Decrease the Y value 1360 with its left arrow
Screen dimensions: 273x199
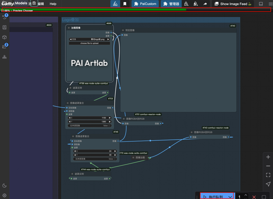(x=70, y=122)
